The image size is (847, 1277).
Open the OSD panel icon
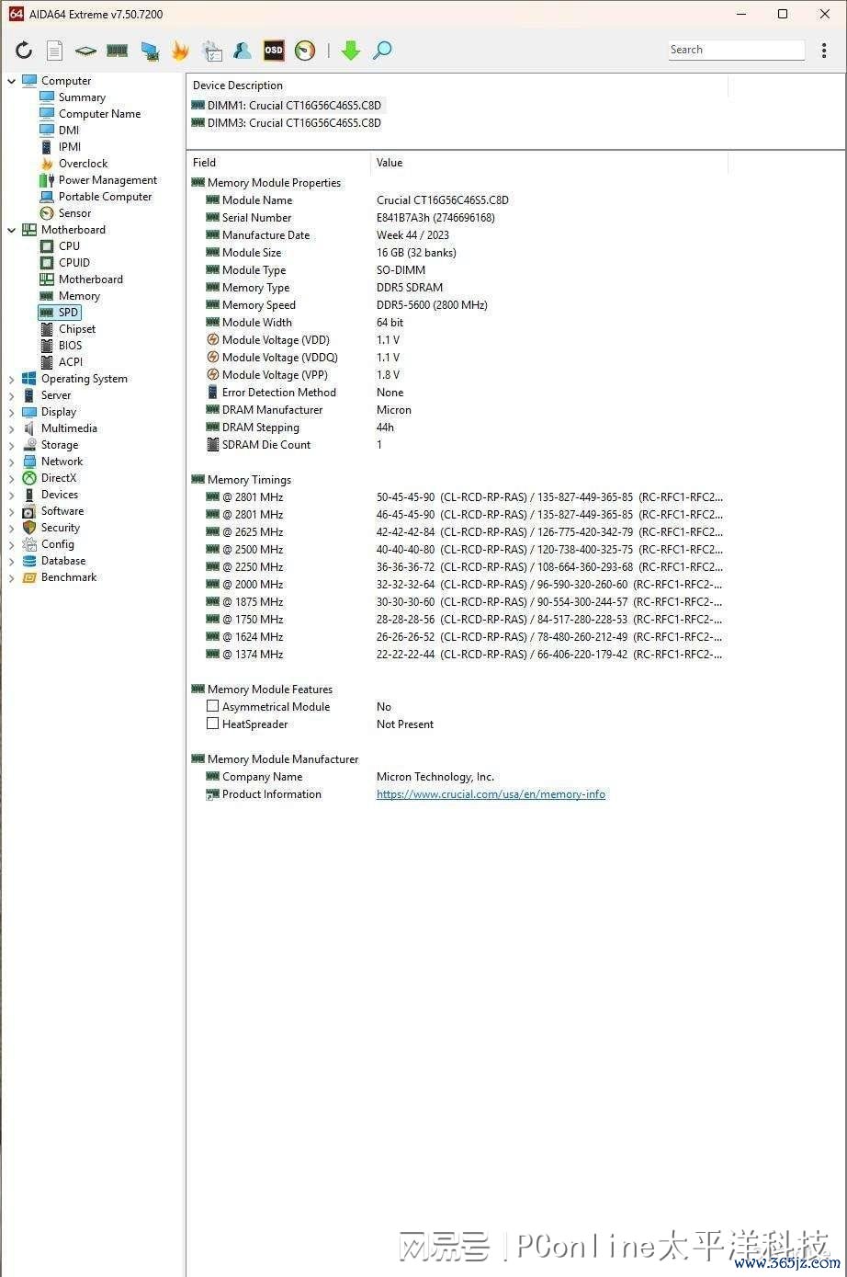(x=274, y=51)
